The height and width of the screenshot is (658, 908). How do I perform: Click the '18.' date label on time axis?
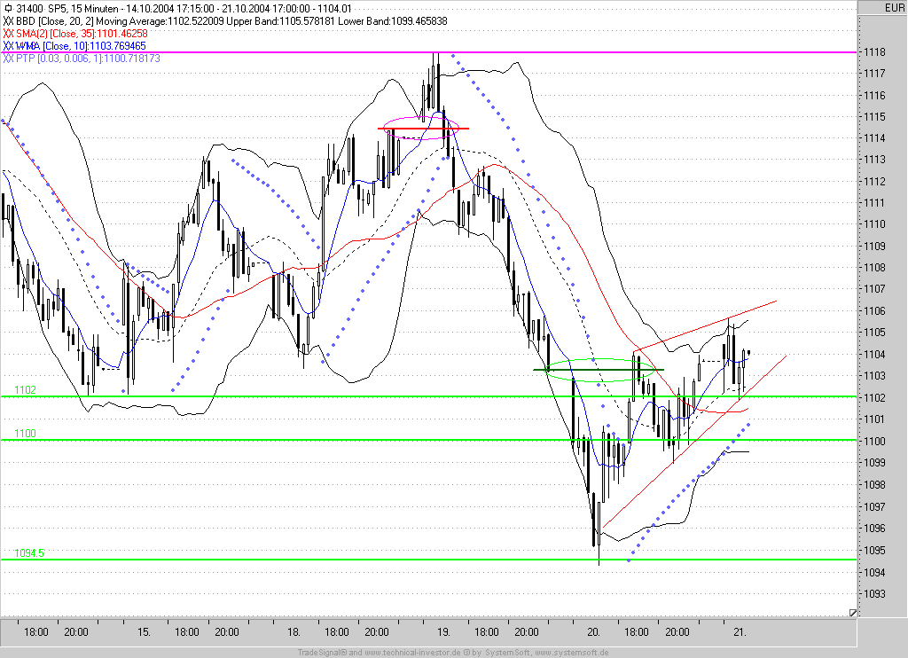click(x=294, y=632)
